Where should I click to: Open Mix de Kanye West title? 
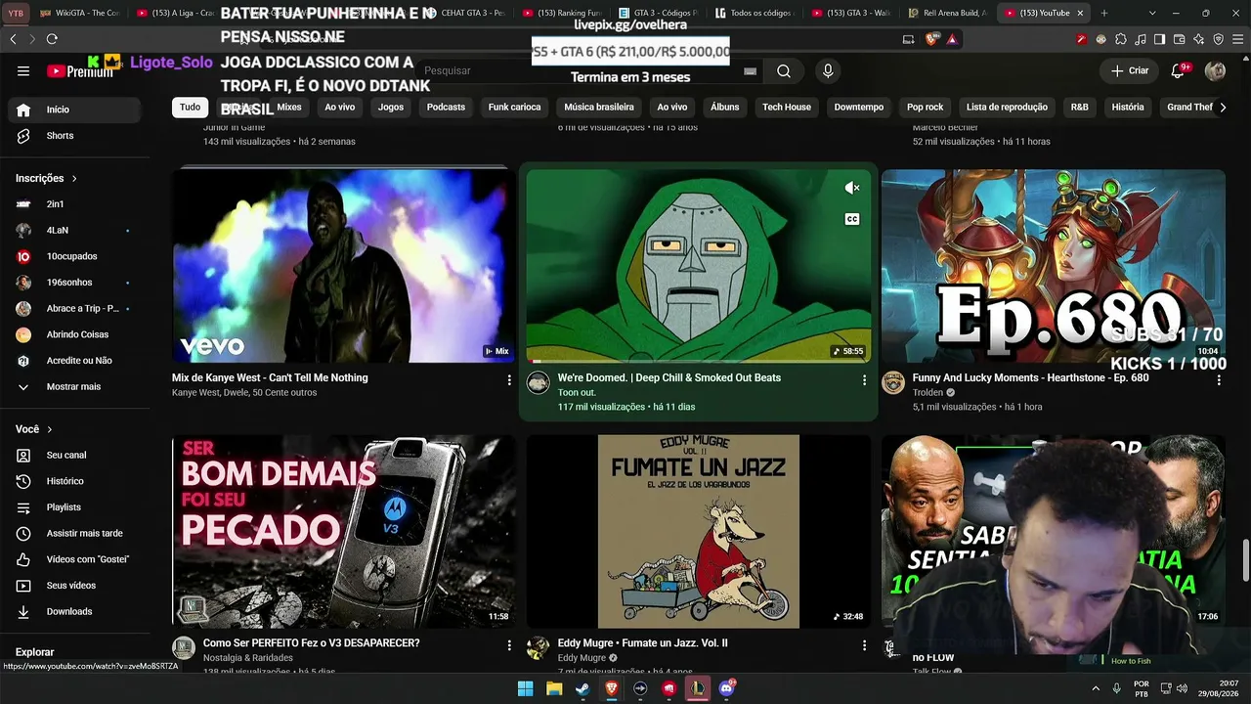tap(270, 377)
